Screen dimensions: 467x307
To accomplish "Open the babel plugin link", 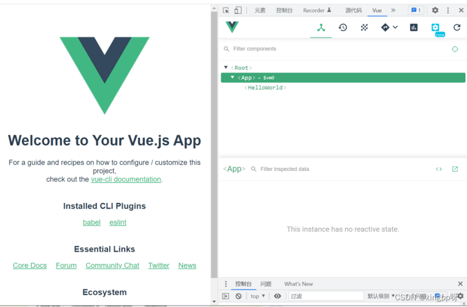I will coord(92,223).
